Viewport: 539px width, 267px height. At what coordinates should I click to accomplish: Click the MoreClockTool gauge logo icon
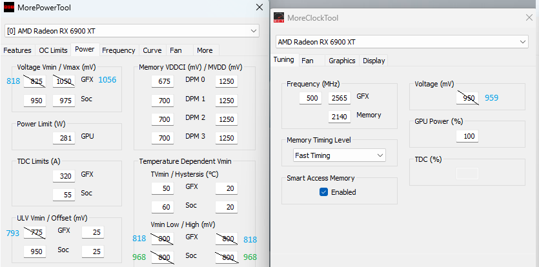[279, 17]
